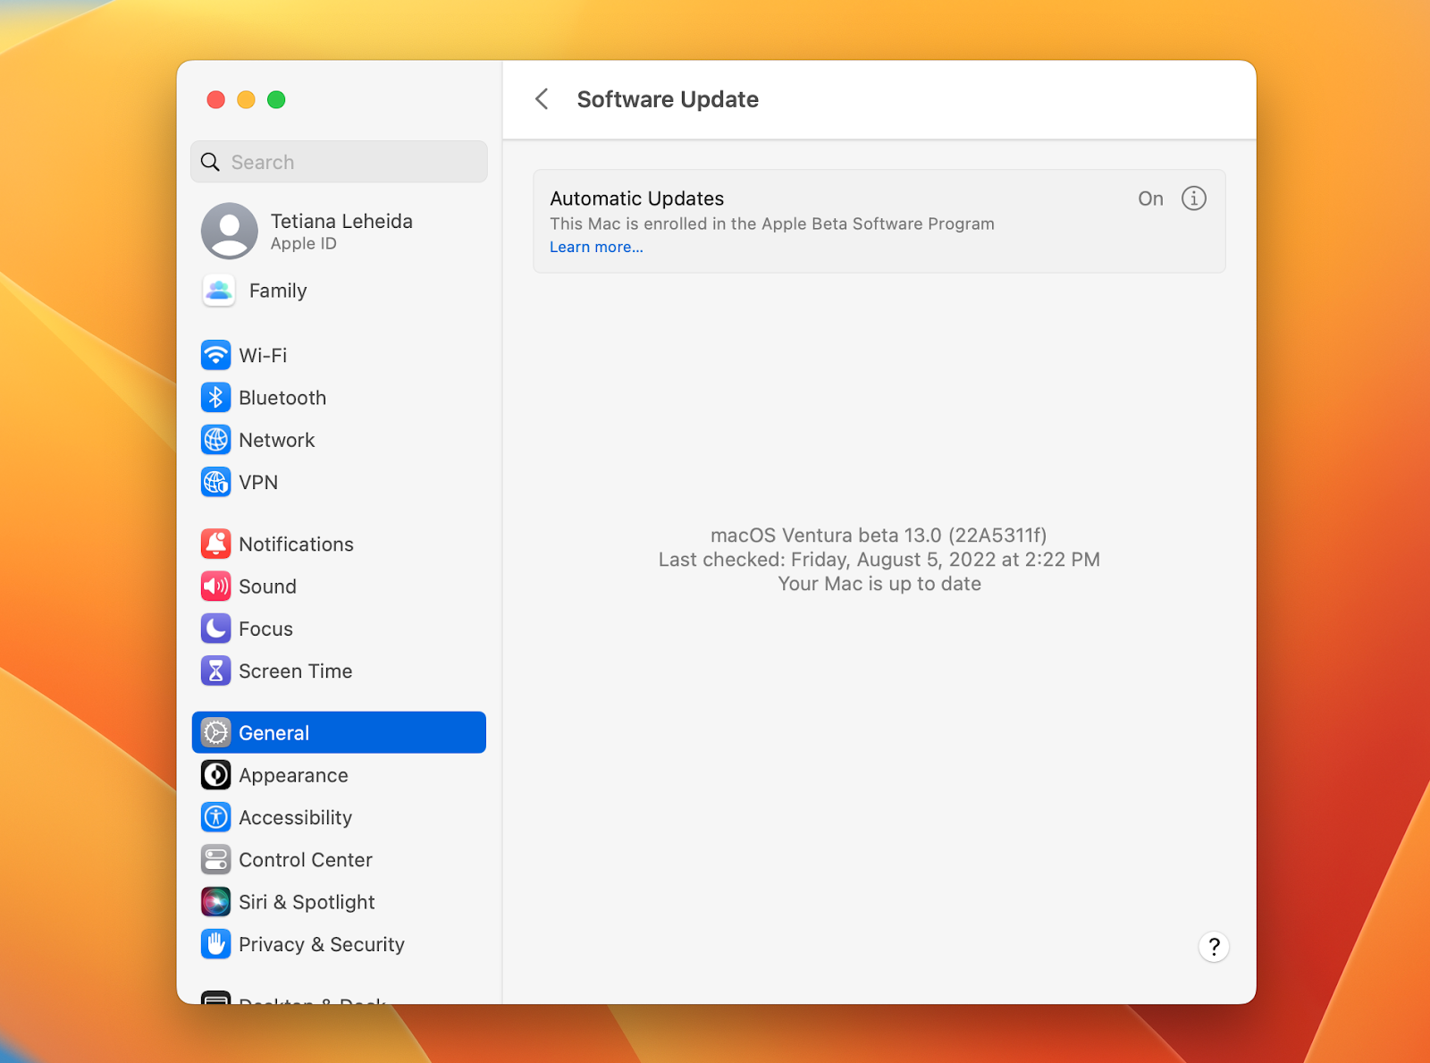Select Focus label in sidebar
Image resolution: width=1430 pixels, height=1063 pixels.
(265, 629)
